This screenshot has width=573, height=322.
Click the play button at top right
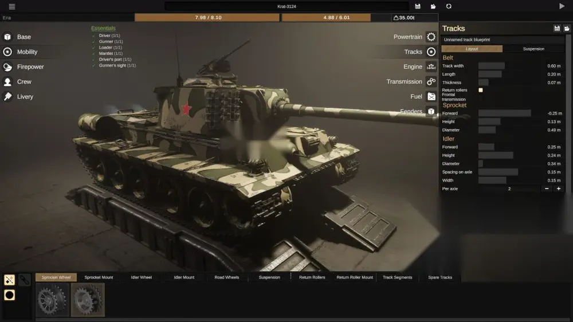pos(562,6)
